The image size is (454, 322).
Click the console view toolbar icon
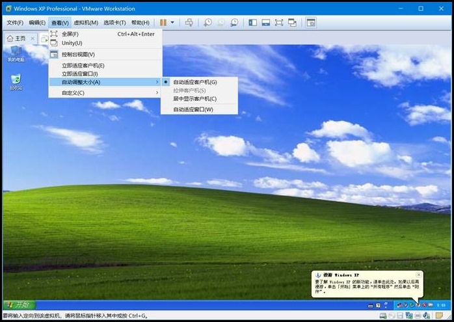pyautogui.click(x=311, y=23)
